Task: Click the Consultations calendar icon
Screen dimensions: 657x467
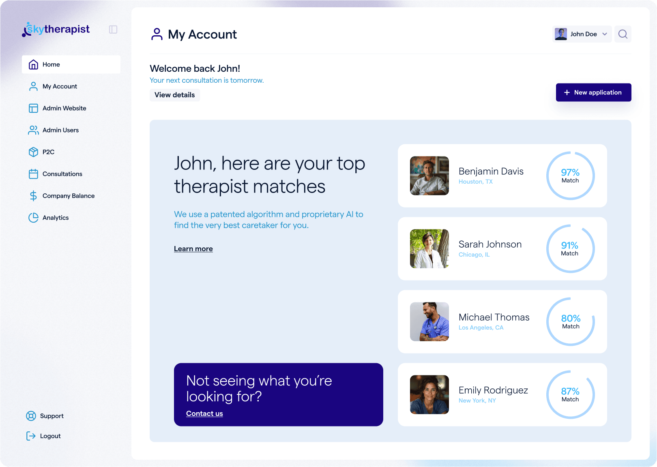Action: click(33, 174)
